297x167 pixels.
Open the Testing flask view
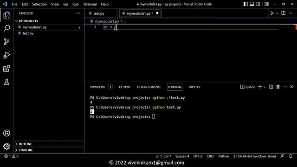pos(6,82)
